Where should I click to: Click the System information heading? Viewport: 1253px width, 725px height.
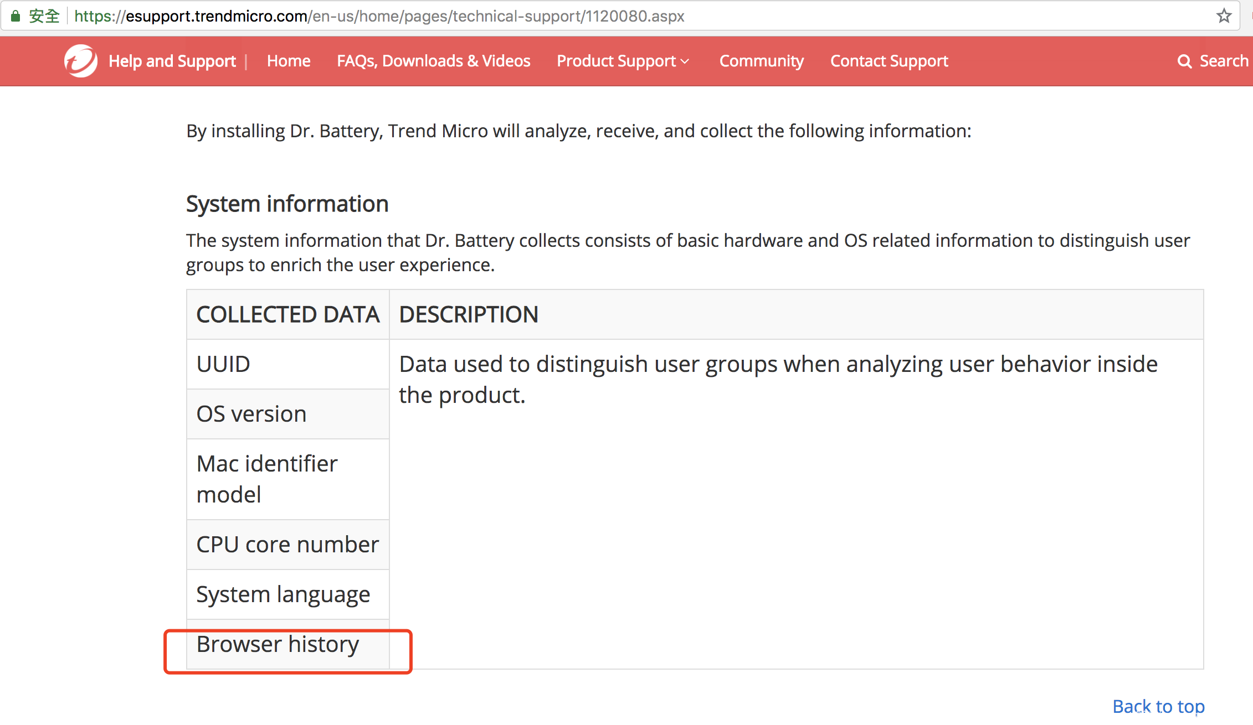(x=287, y=204)
